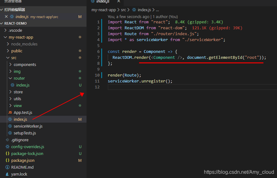The width and height of the screenshot is (277, 178).
Task: Click line number 7 in the gutter
Action: click(x=98, y=57)
